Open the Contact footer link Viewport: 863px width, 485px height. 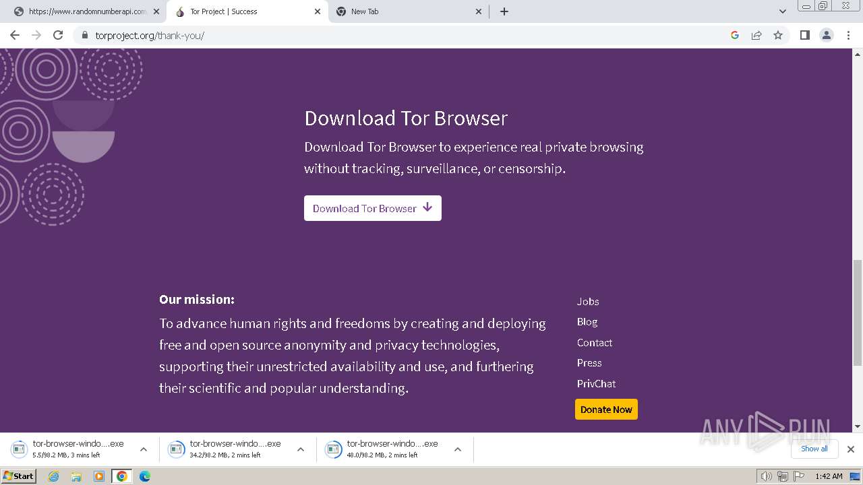click(595, 342)
